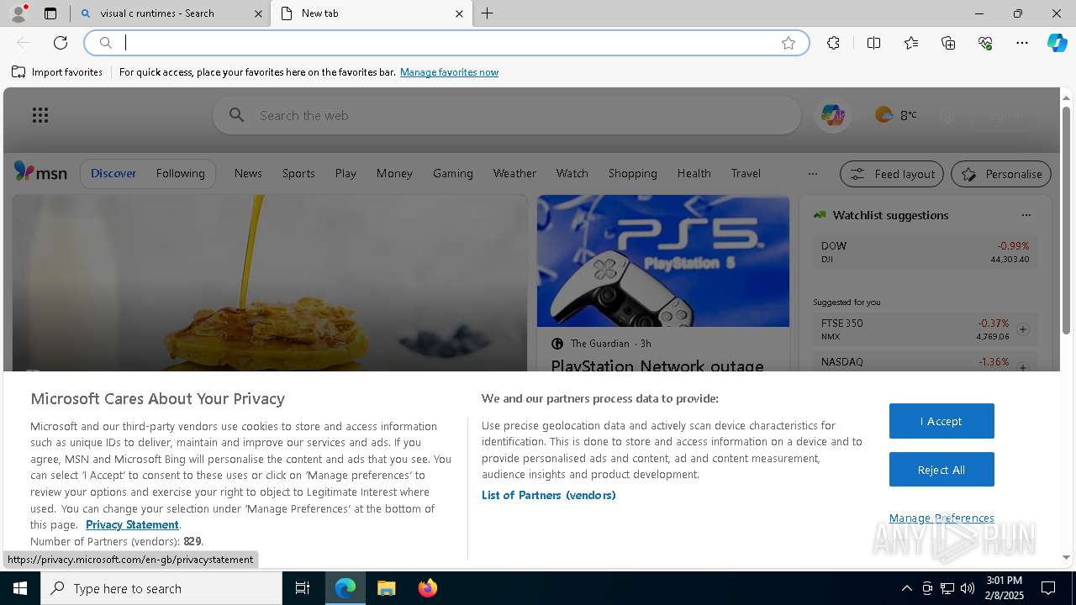Click Import favorites button
1076x605 pixels.
(x=57, y=72)
